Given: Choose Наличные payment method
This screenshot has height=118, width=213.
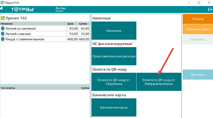Looking at the screenshot, I should (x=114, y=31).
